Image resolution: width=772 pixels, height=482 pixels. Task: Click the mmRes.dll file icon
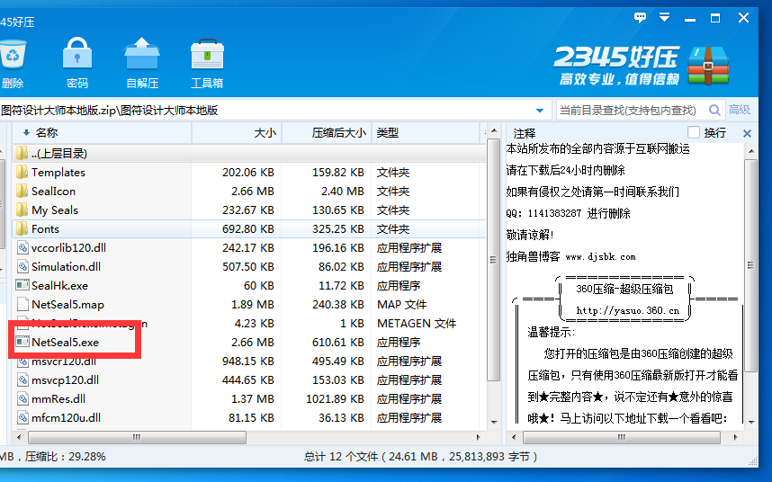point(22,399)
